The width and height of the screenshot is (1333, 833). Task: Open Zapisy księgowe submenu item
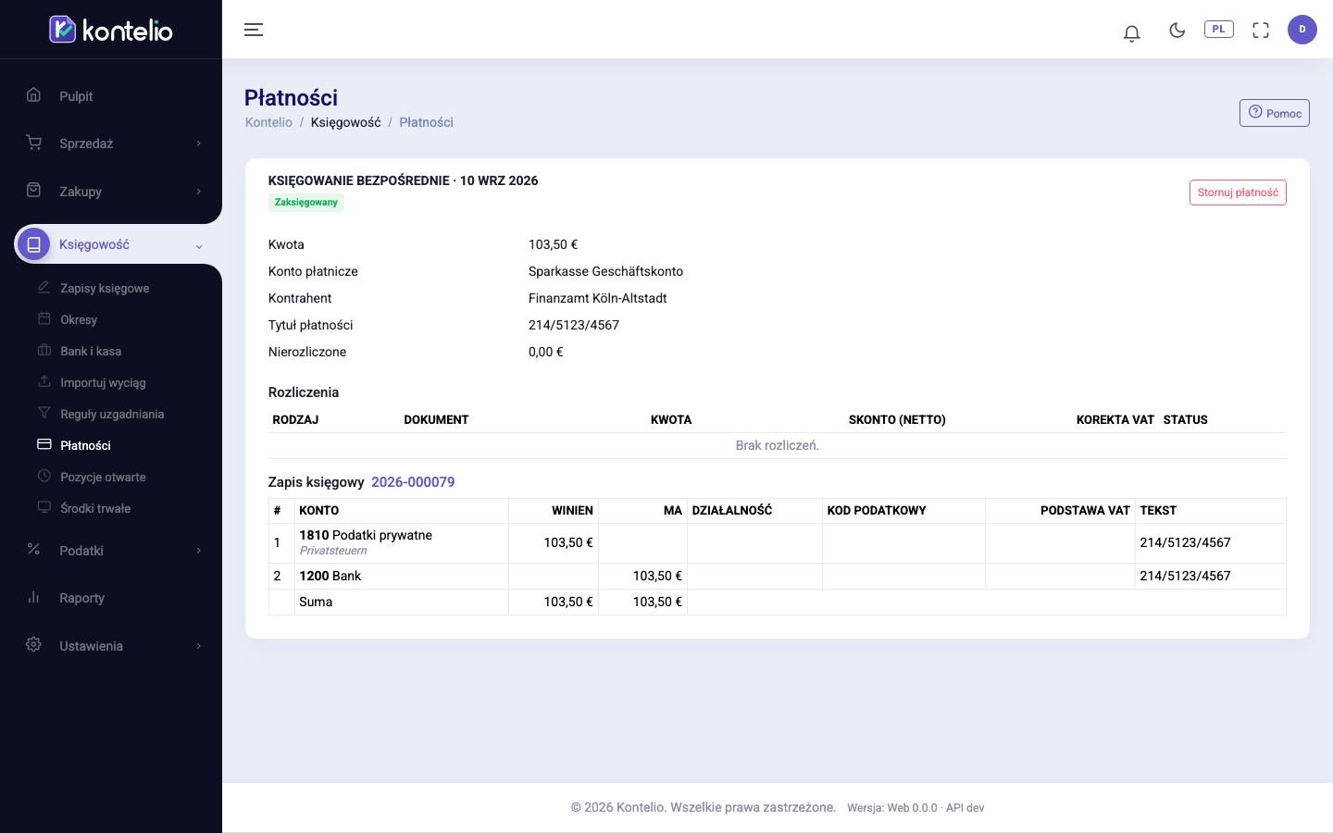coord(105,288)
